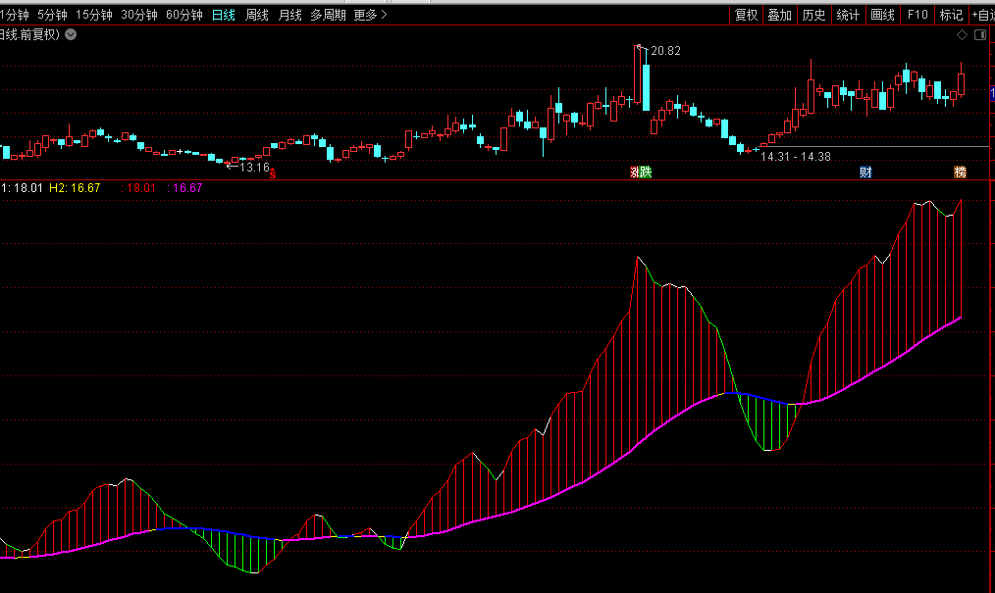This screenshot has height=593, width=995.
Task: Click the 20.82 high price label
Action: pos(665,51)
